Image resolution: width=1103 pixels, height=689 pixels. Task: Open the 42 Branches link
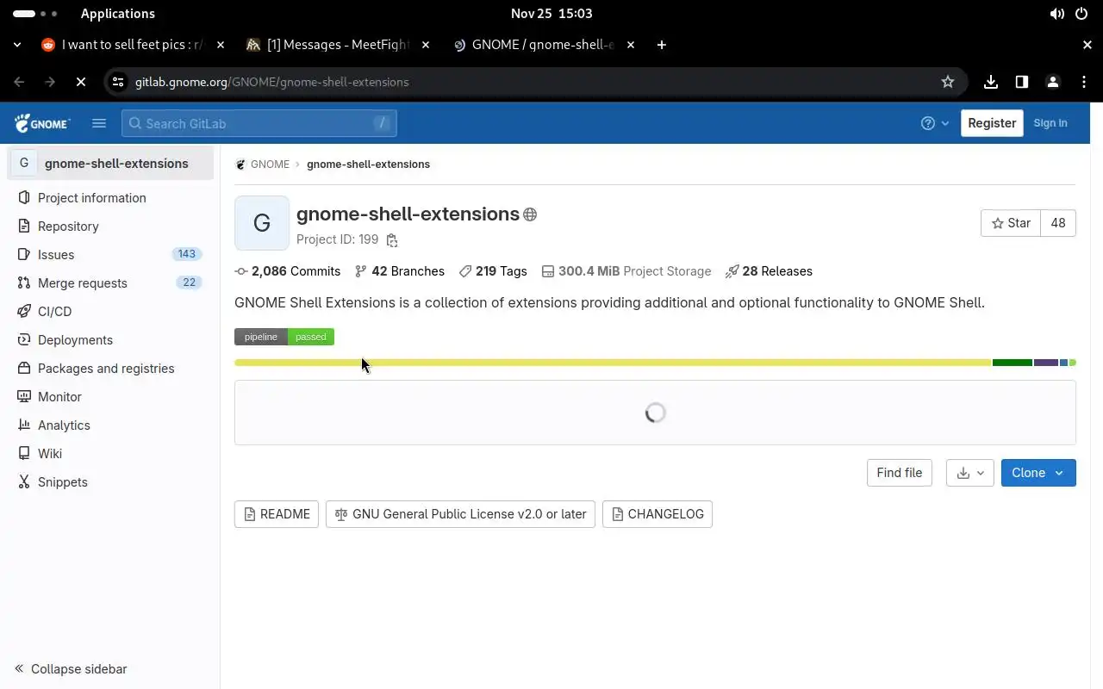(x=400, y=271)
